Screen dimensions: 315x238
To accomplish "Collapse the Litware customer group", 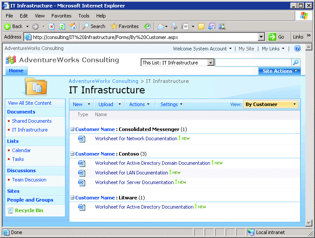I will point(72,198).
